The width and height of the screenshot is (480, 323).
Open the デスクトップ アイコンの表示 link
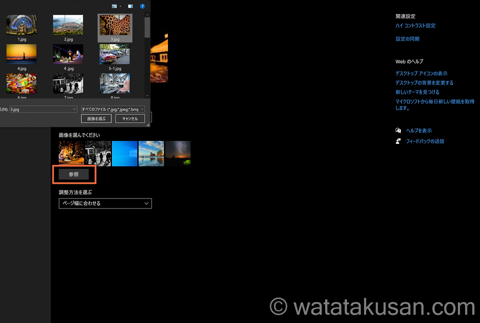click(x=421, y=73)
